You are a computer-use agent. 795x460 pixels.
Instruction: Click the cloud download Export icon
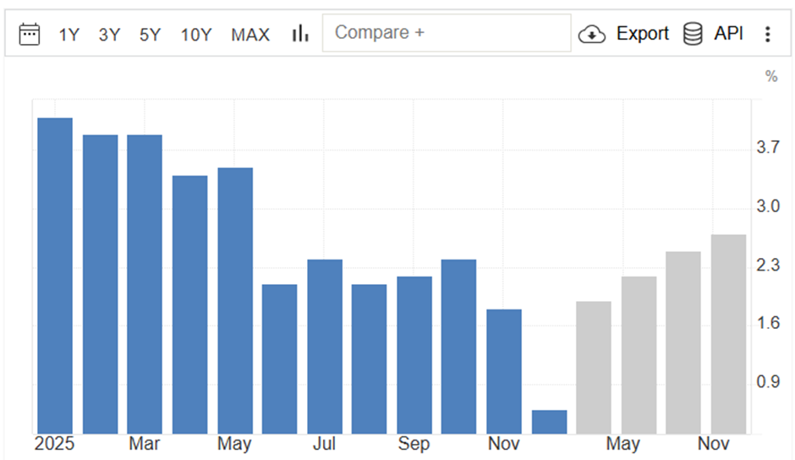[x=592, y=35]
